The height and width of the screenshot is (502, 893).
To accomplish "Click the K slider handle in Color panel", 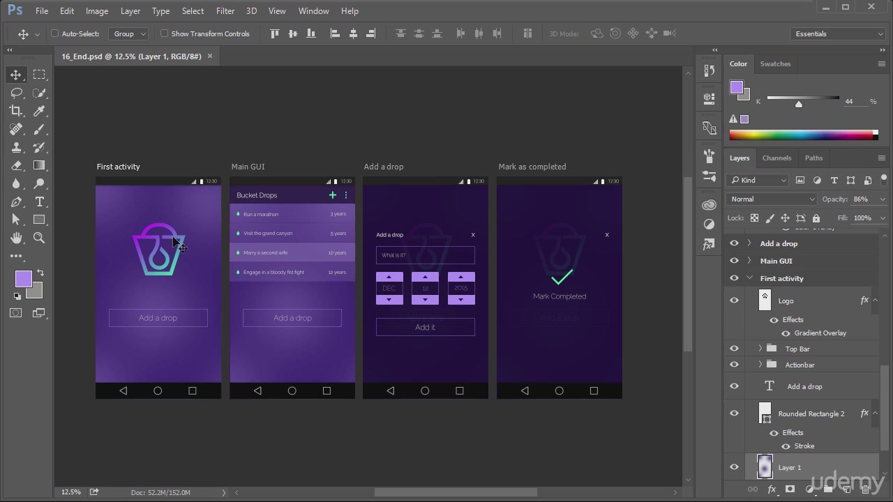I will [x=799, y=104].
